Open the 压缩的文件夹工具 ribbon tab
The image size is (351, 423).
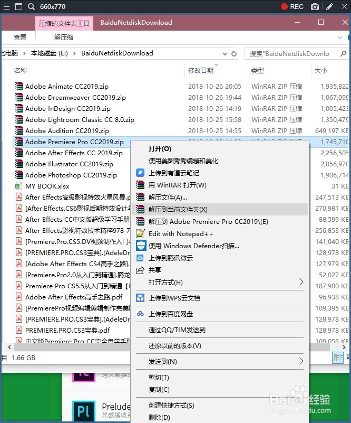click(64, 23)
